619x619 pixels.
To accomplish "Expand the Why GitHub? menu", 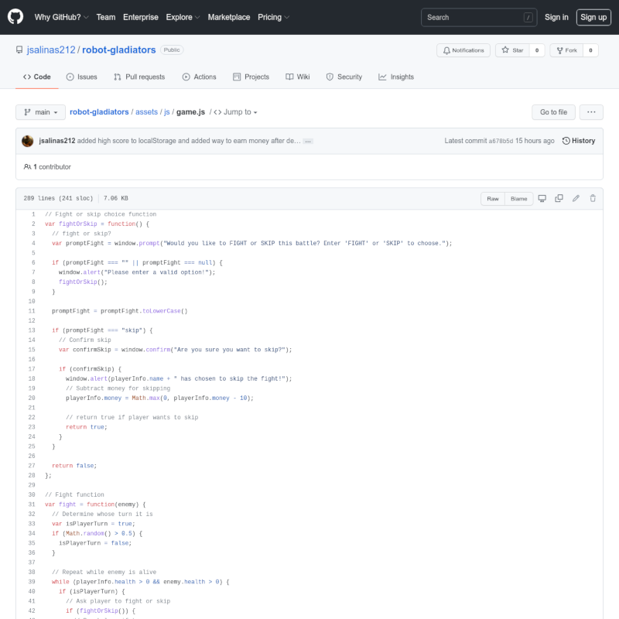I will tap(62, 17).
